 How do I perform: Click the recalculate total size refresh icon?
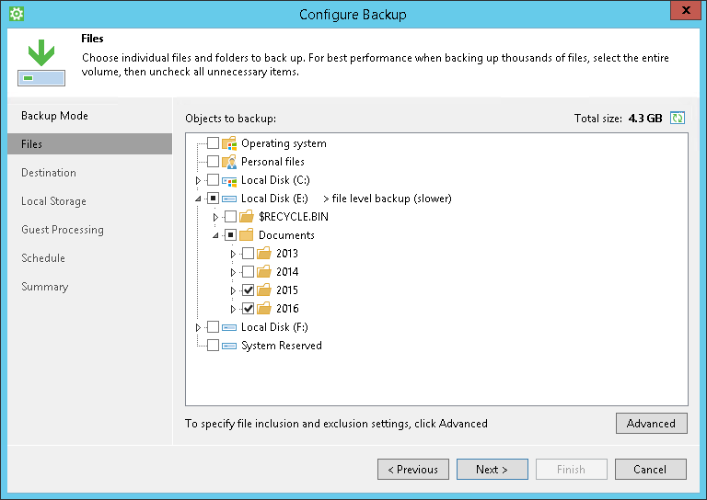678,119
